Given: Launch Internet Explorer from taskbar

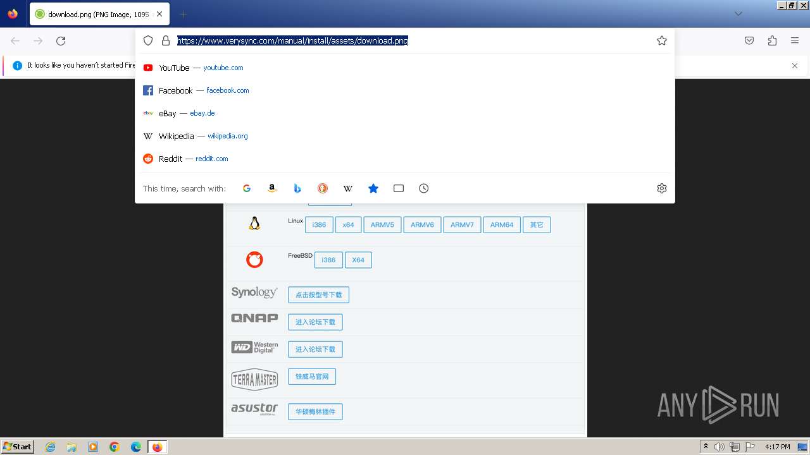Looking at the screenshot, I should (x=51, y=447).
